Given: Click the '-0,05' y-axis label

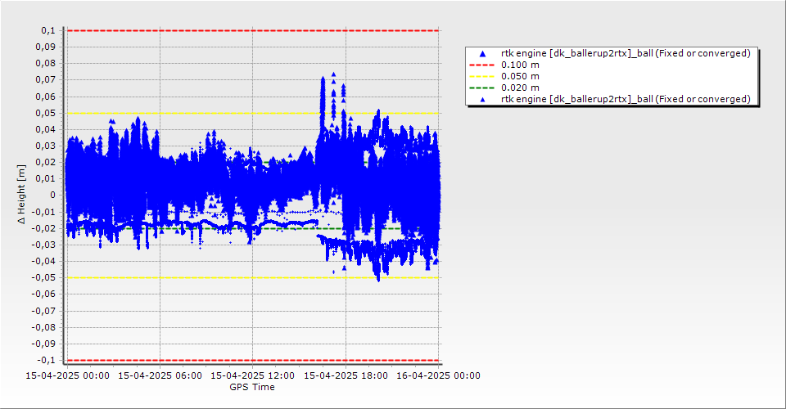Looking at the screenshot, I should (x=44, y=278).
